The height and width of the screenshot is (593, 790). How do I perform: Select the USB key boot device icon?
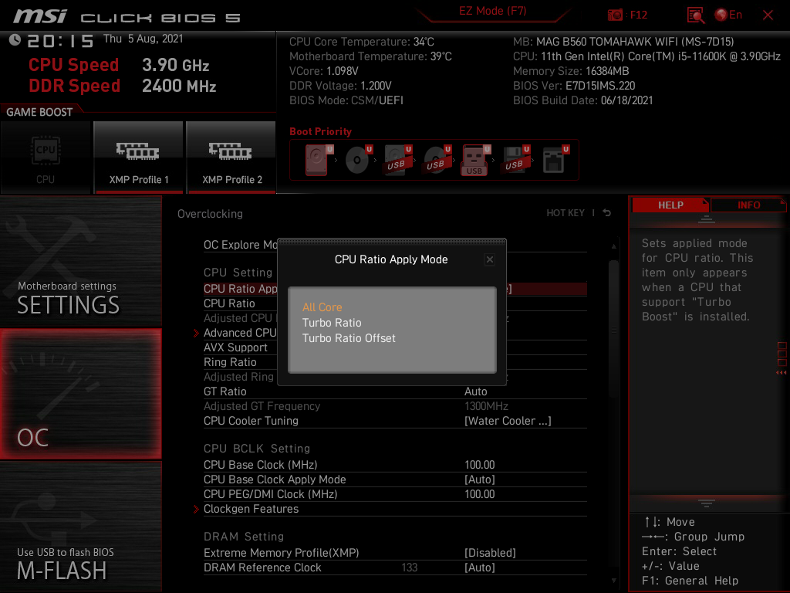[475, 160]
